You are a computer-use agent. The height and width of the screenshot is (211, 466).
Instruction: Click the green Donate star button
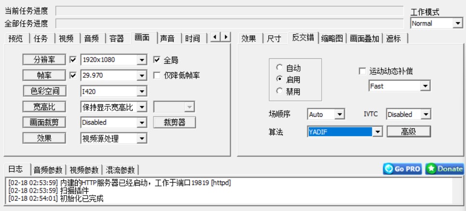(x=444, y=169)
